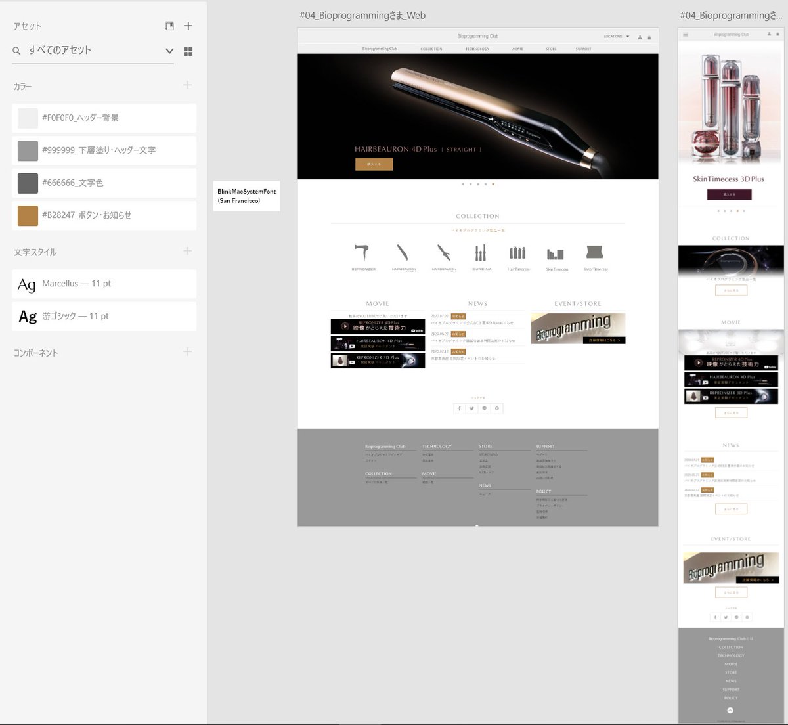This screenshot has height=725, width=788.
Task: Click SUPPORT in the Web navigation bar
Action: coord(583,49)
